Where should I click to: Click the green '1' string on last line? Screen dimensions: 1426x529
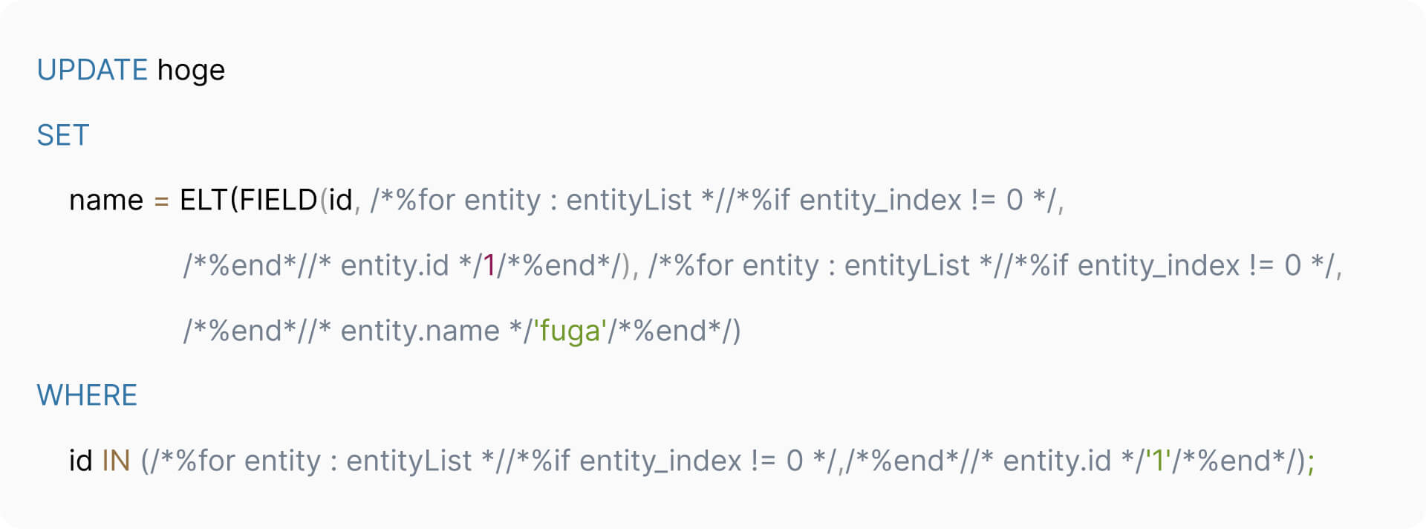pos(1158,461)
